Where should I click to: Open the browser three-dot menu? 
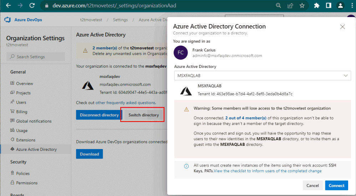coord(352,6)
